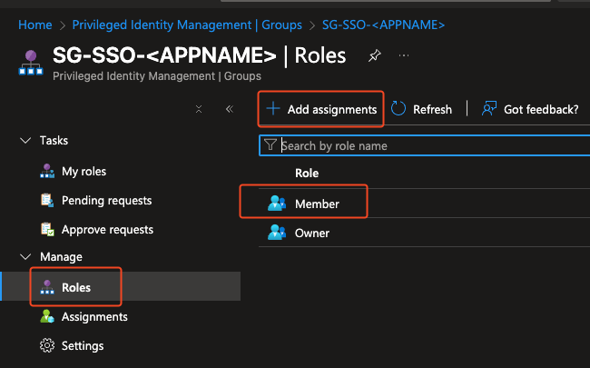
Task: Collapse the Manage section
Action: click(25, 257)
